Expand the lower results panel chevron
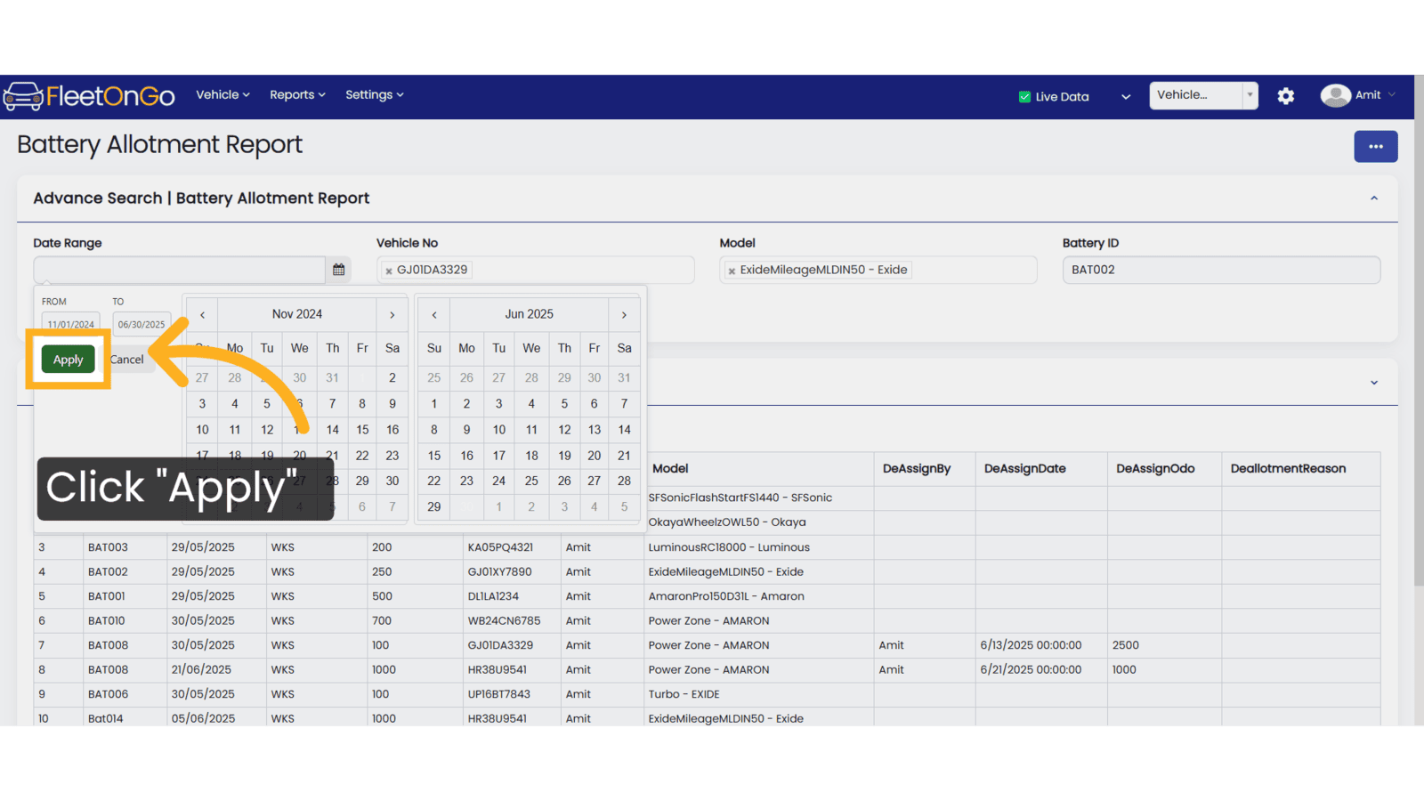This screenshot has height=801, width=1424. 1373,383
